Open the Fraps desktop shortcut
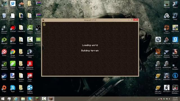Screen dimensions: 180x101 coord(13,16)
